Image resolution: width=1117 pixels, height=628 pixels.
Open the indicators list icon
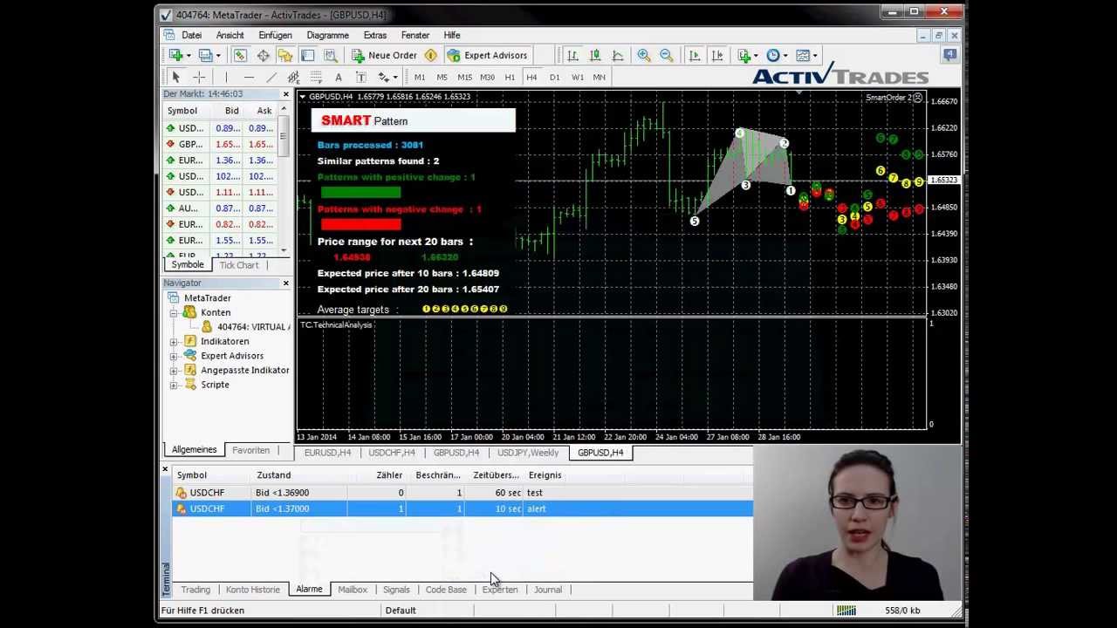point(744,55)
